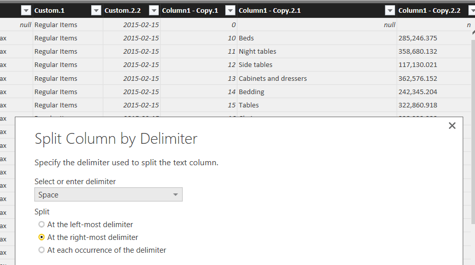The image size is (475, 265).
Task: Expand Custom.2.2 column filter arrow
Action: point(153,11)
